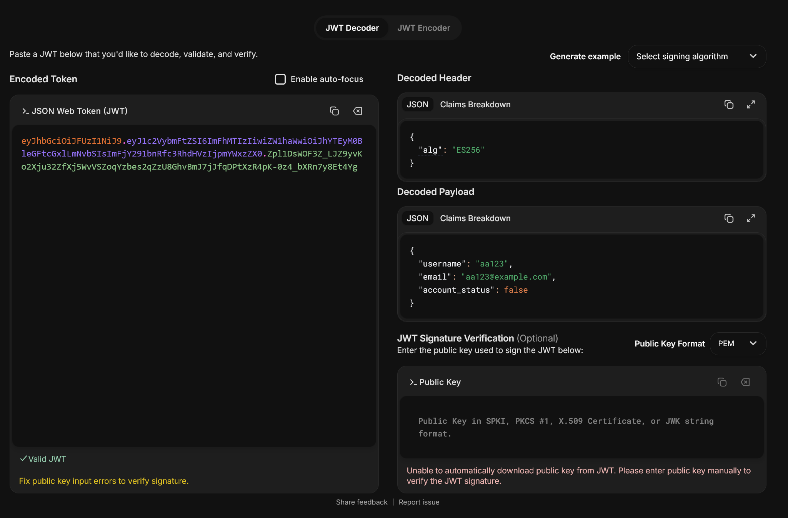Clear the encoded JWT token field

[x=358, y=111]
